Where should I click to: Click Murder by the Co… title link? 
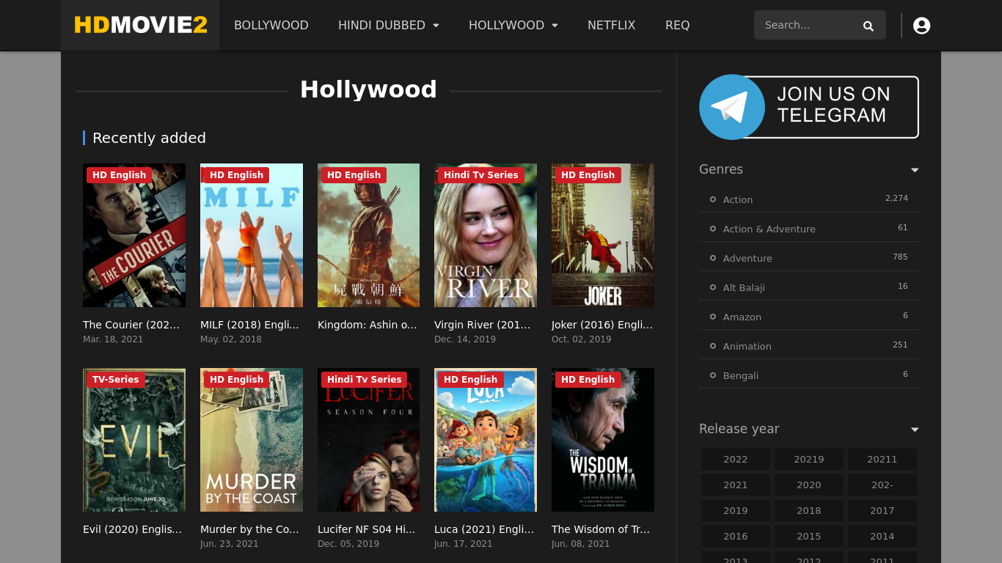249,529
